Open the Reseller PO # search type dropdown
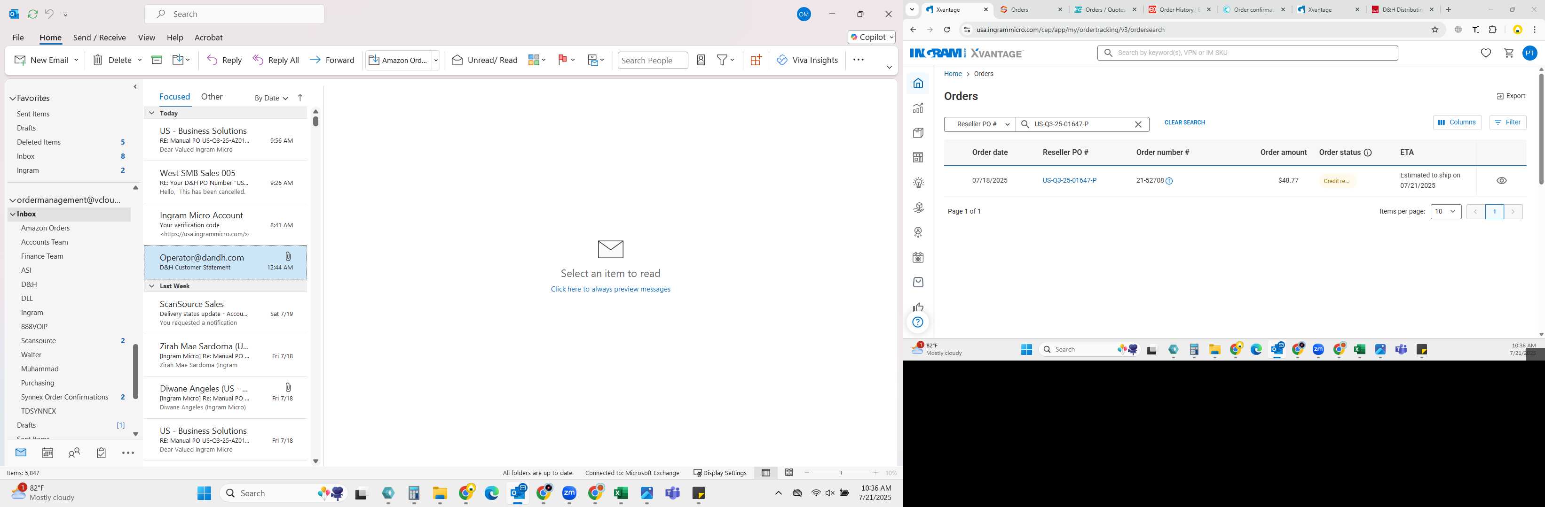This screenshot has width=1545, height=507. pyautogui.click(x=979, y=124)
